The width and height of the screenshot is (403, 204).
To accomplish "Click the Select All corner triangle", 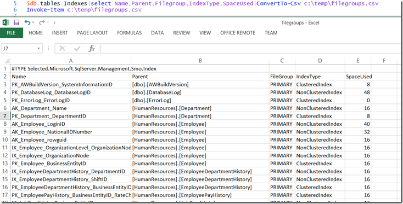I will click(7, 61).
